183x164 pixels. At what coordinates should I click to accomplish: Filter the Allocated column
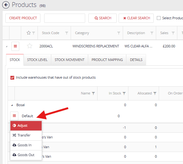pyautogui.click(x=155, y=93)
